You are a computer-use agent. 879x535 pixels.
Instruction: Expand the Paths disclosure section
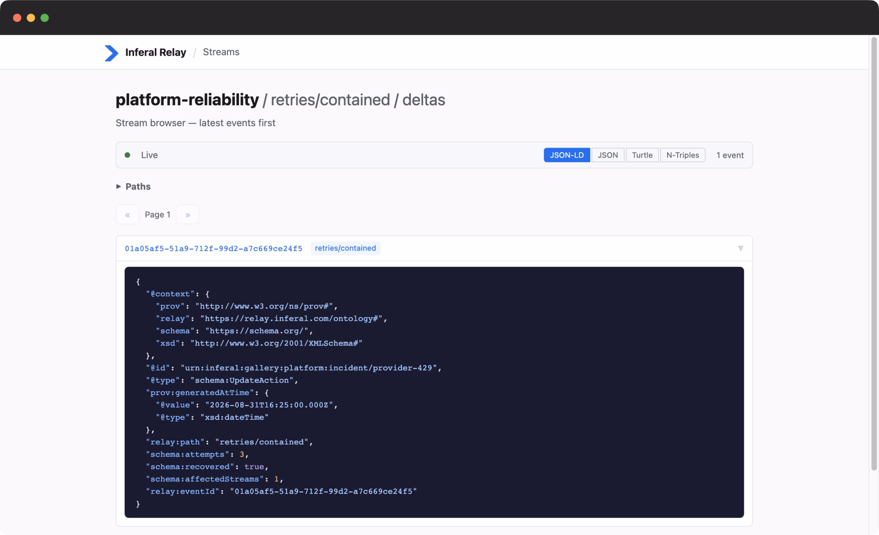pos(133,187)
